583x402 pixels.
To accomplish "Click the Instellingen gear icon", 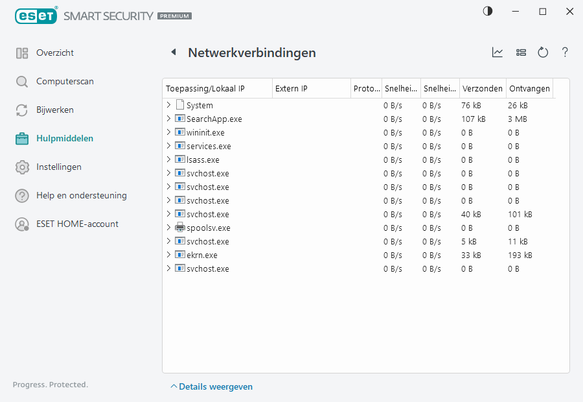I will [21, 167].
